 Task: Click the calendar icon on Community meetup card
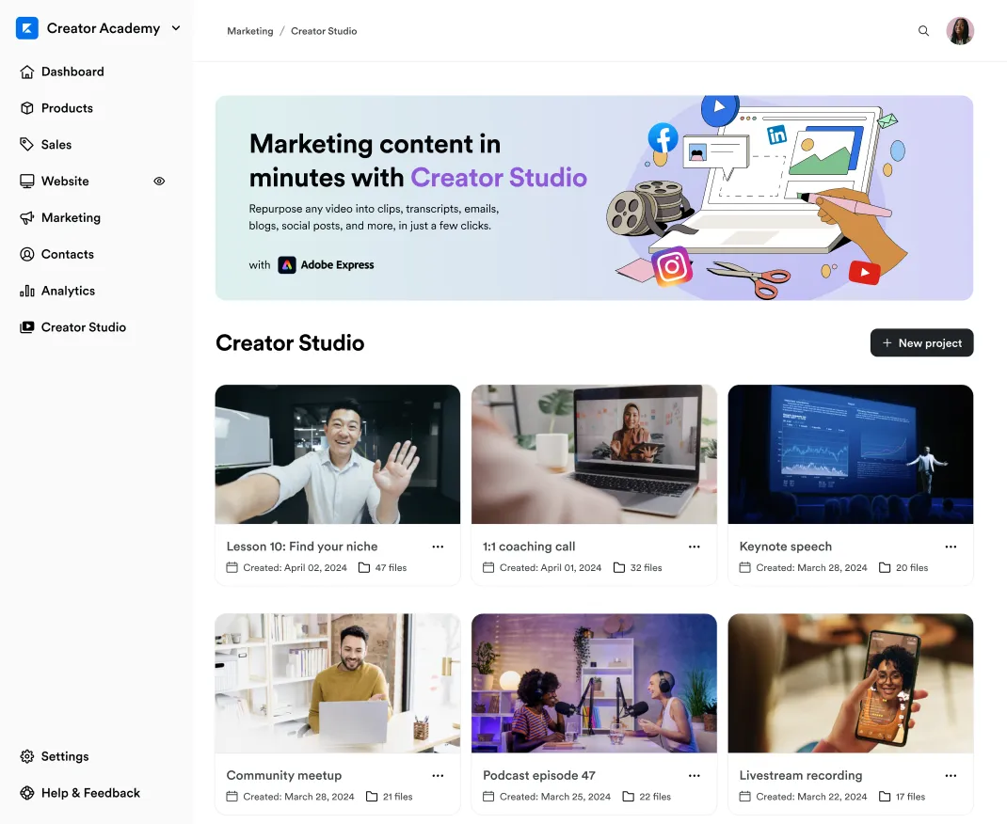232,797
